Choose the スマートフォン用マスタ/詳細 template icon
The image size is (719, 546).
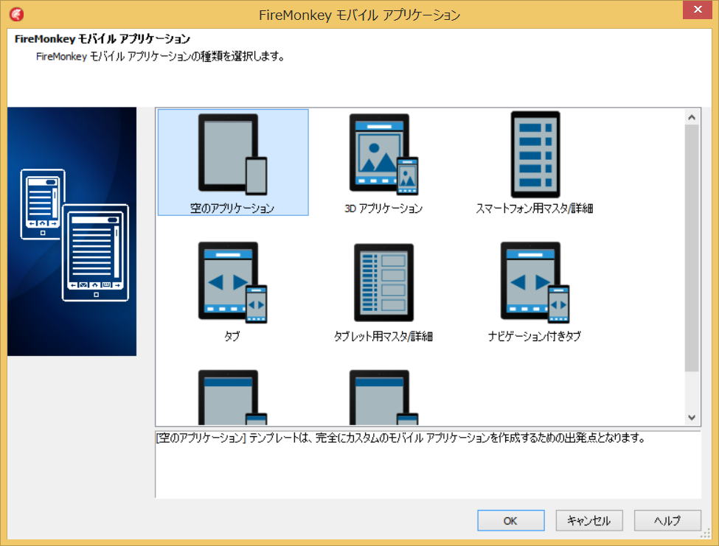[x=535, y=154]
